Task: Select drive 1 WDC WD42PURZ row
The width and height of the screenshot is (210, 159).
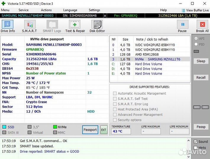Action: pyautogui.click(x=150, y=50)
